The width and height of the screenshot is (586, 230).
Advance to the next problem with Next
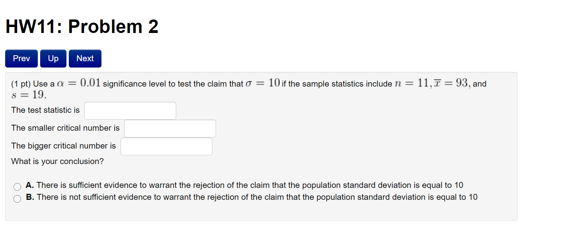[85, 58]
